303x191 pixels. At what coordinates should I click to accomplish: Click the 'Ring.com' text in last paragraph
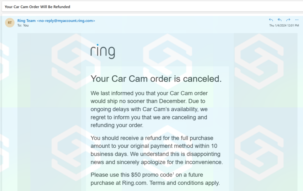134,183
